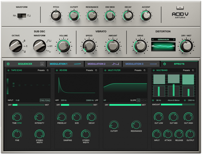
Task: Toggle the Reverb power button
Action: tap(57, 70)
